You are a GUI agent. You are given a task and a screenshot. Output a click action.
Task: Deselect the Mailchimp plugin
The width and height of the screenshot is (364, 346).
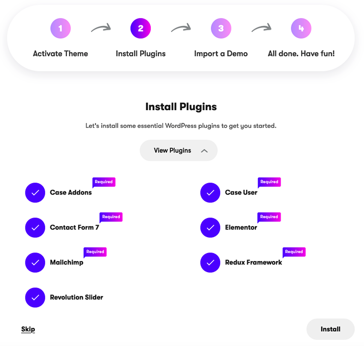click(35, 263)
